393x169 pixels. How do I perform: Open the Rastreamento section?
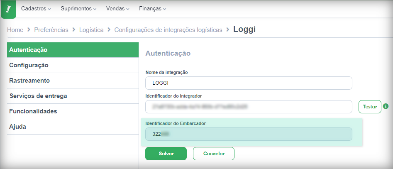[x=73, y=81]
